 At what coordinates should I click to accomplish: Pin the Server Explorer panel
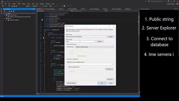tap(33, 9)
